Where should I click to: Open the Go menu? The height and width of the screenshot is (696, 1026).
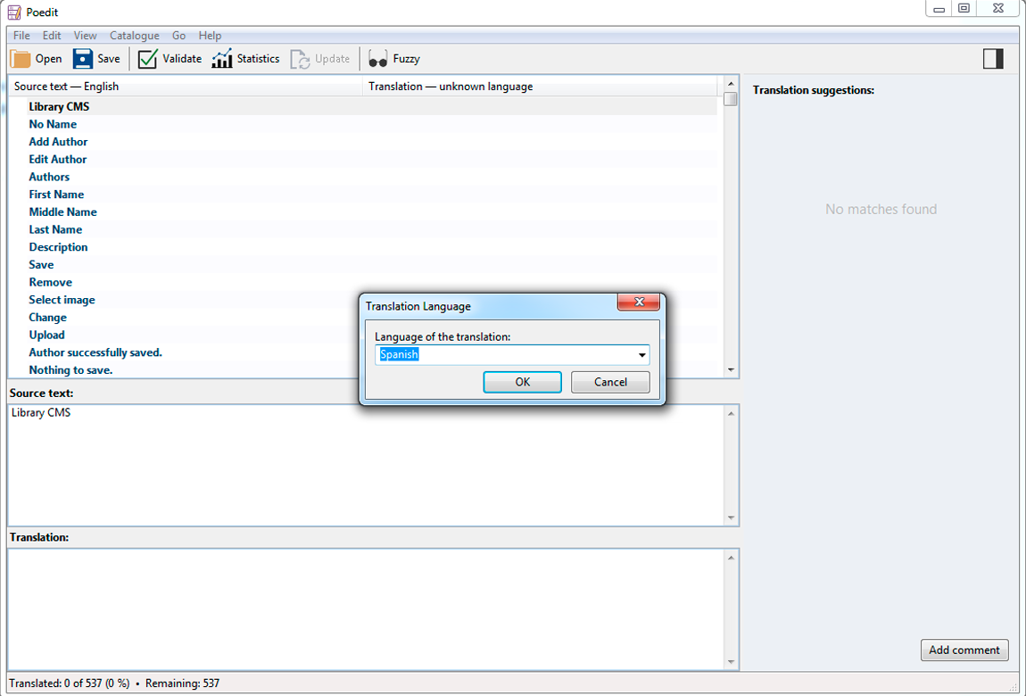tap(178, 36)
